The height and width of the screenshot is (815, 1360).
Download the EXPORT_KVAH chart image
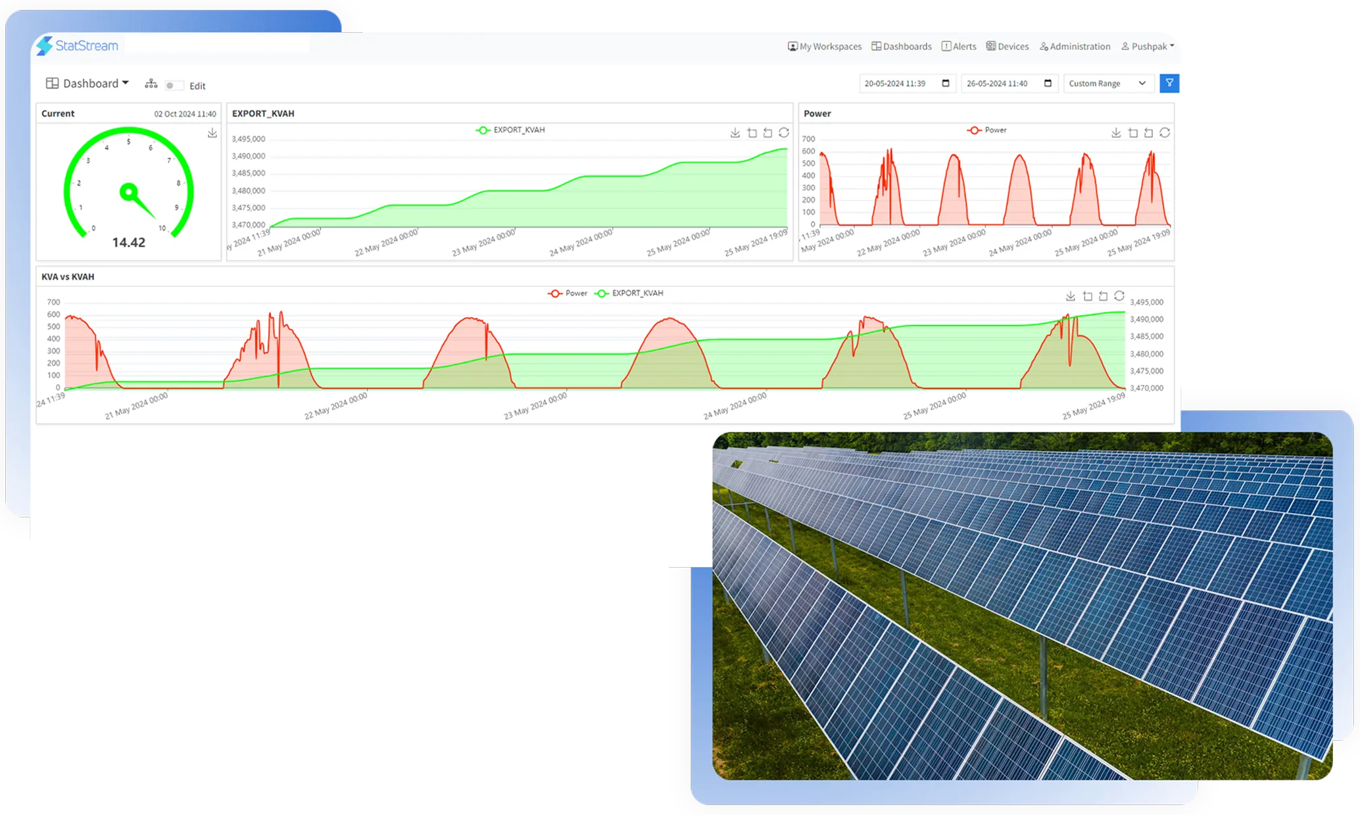click(735, 133)
